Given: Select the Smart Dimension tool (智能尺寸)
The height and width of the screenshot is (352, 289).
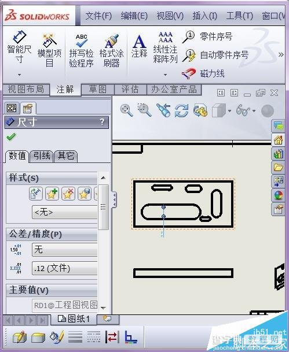Looking at the screenshot, I should pyautogui.click(x=19, y=47).
